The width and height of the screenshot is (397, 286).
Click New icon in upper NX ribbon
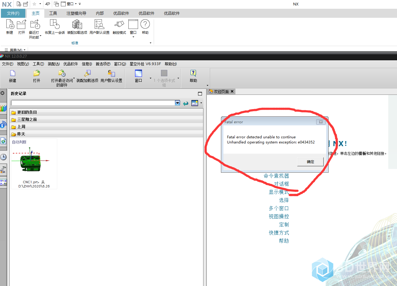click(10, 24)
